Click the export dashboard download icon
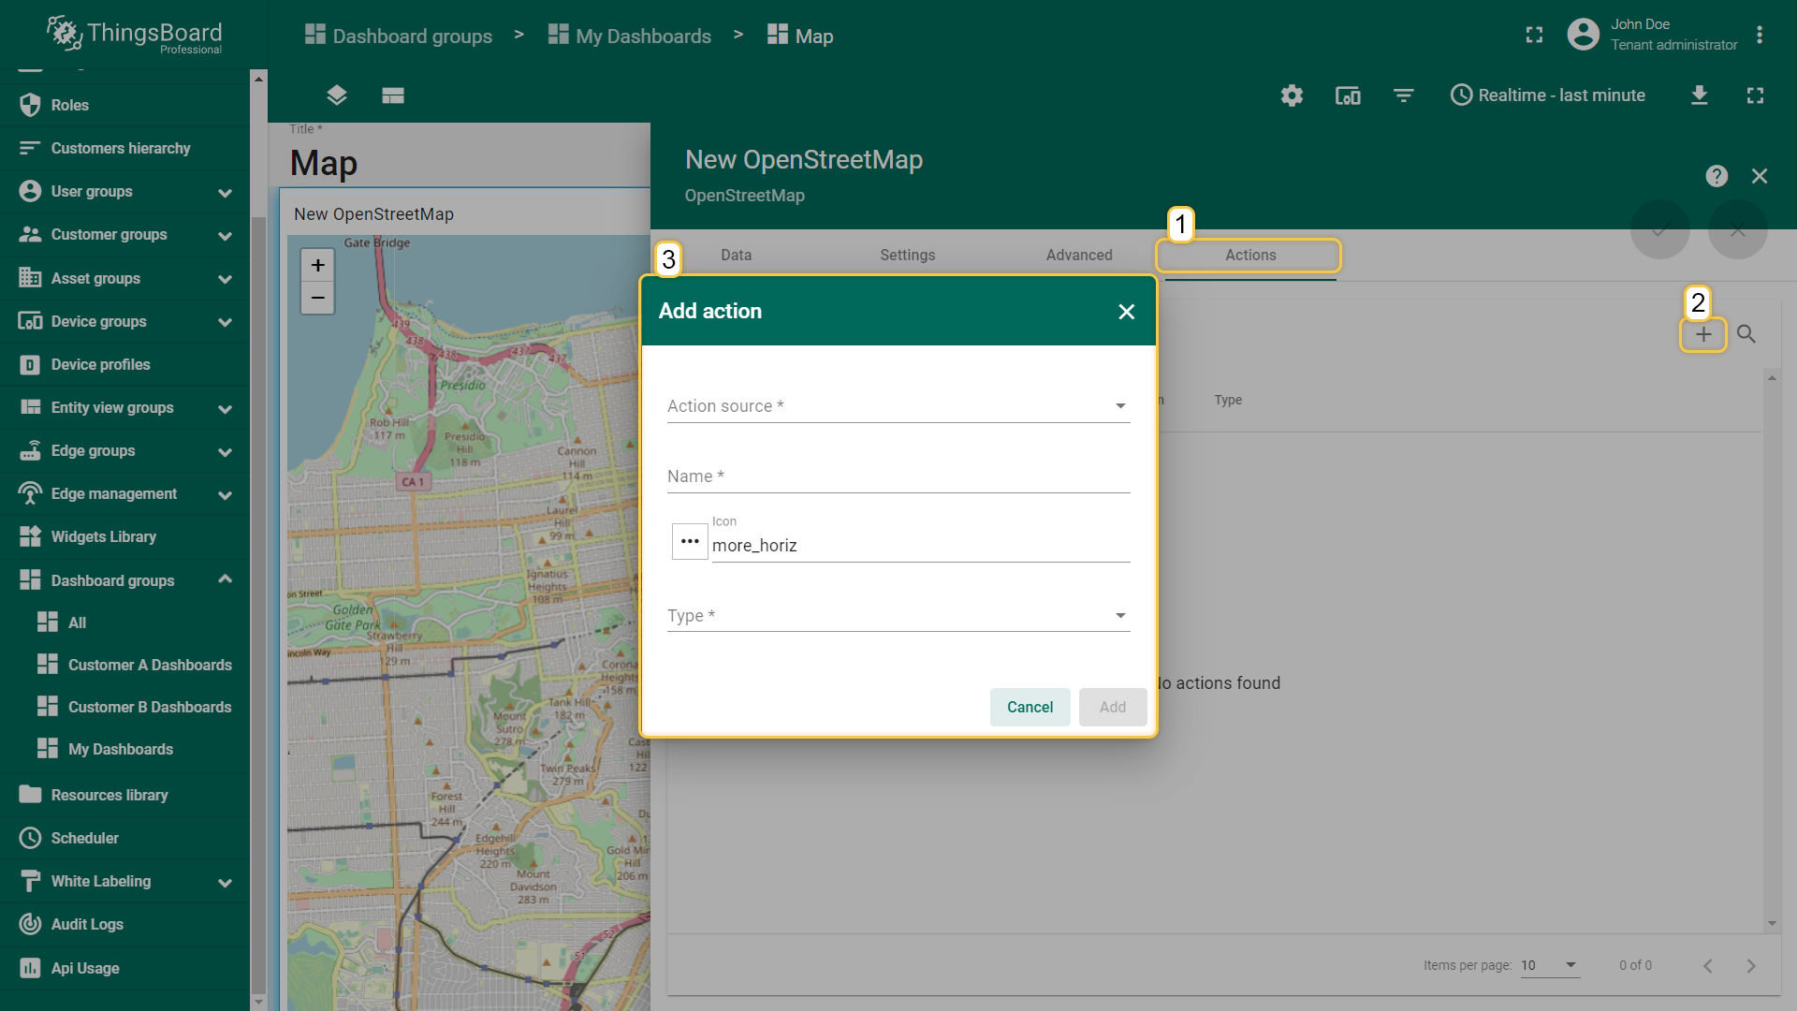Screen dimensions: 1797x1011 tap(1700, 95)
